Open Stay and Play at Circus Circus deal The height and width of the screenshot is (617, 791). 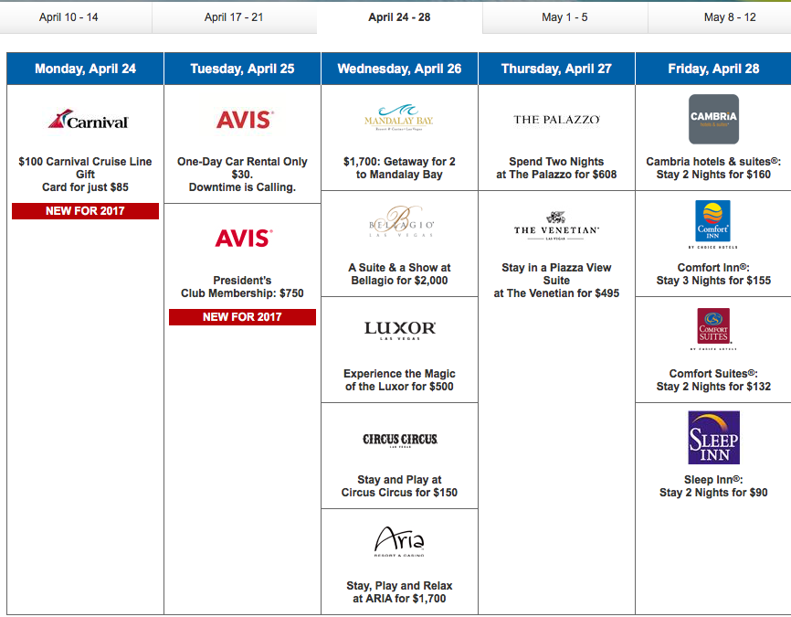pyautogui.click(x=399, y=486)
